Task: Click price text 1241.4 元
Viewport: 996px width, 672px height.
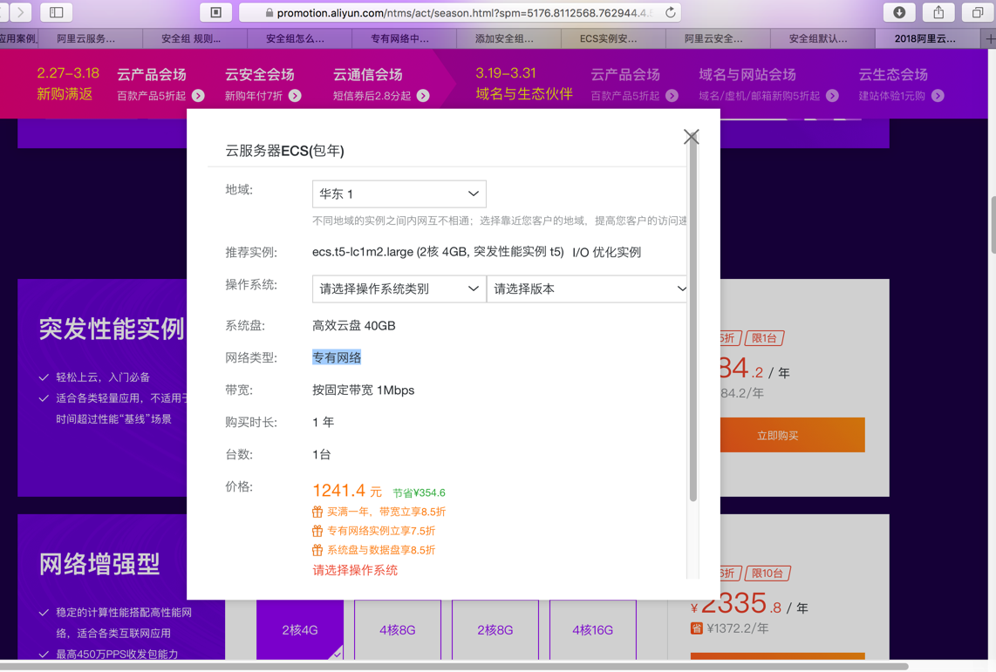Action: click(x=347, y=491)
